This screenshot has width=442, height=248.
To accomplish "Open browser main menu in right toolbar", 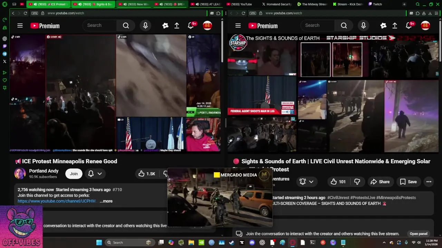I will point(436,13).
